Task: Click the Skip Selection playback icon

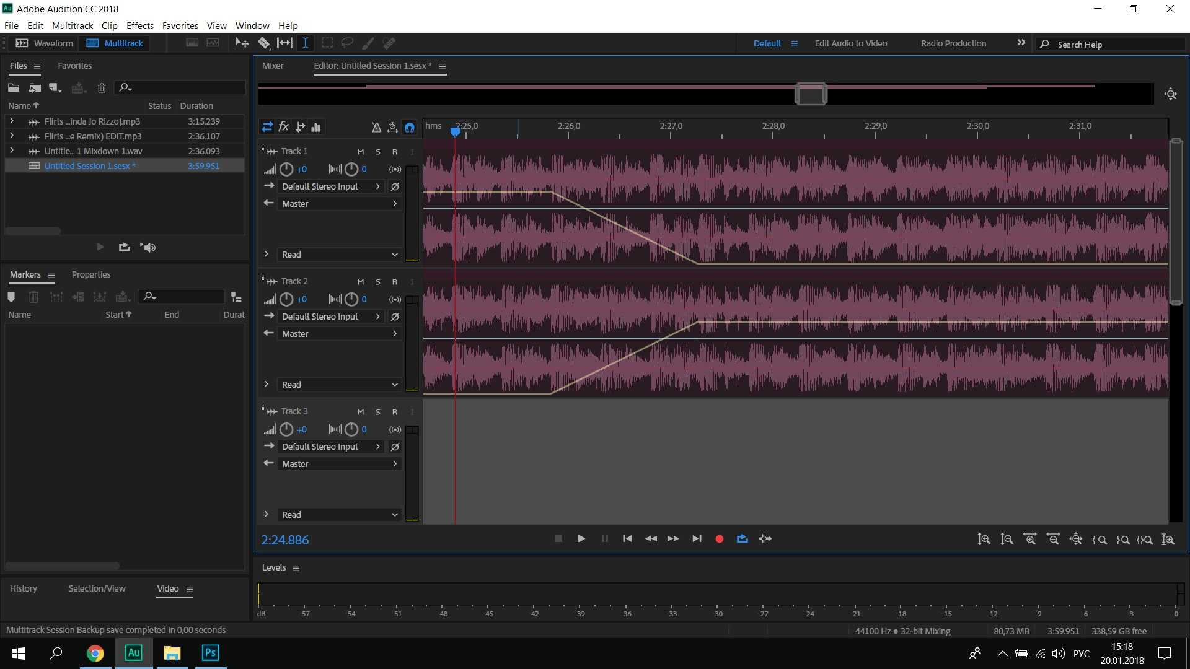Action: 765,539
